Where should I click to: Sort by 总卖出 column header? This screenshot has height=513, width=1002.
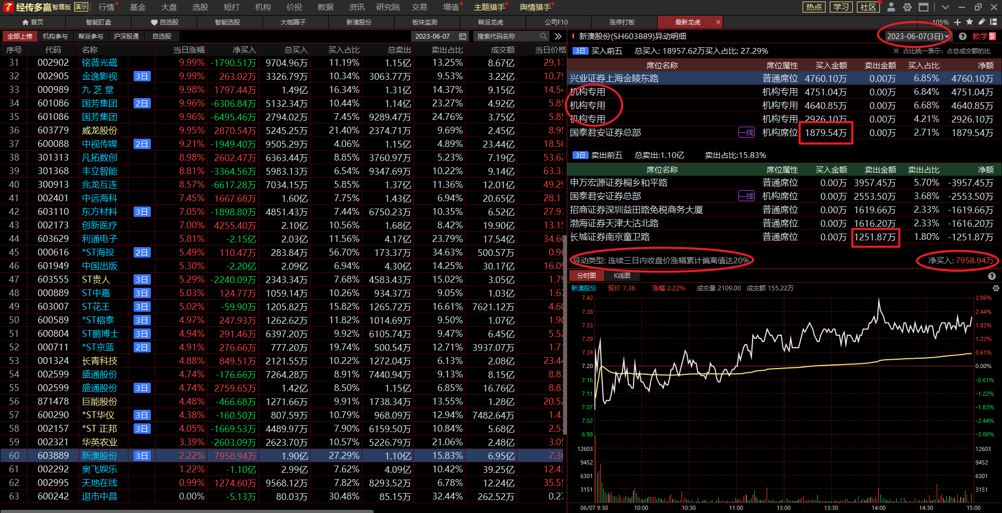click(x=399, y=50)
